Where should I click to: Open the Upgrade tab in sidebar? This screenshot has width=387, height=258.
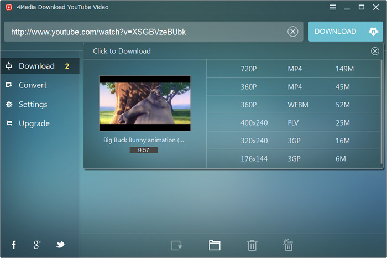click(40, 123)
